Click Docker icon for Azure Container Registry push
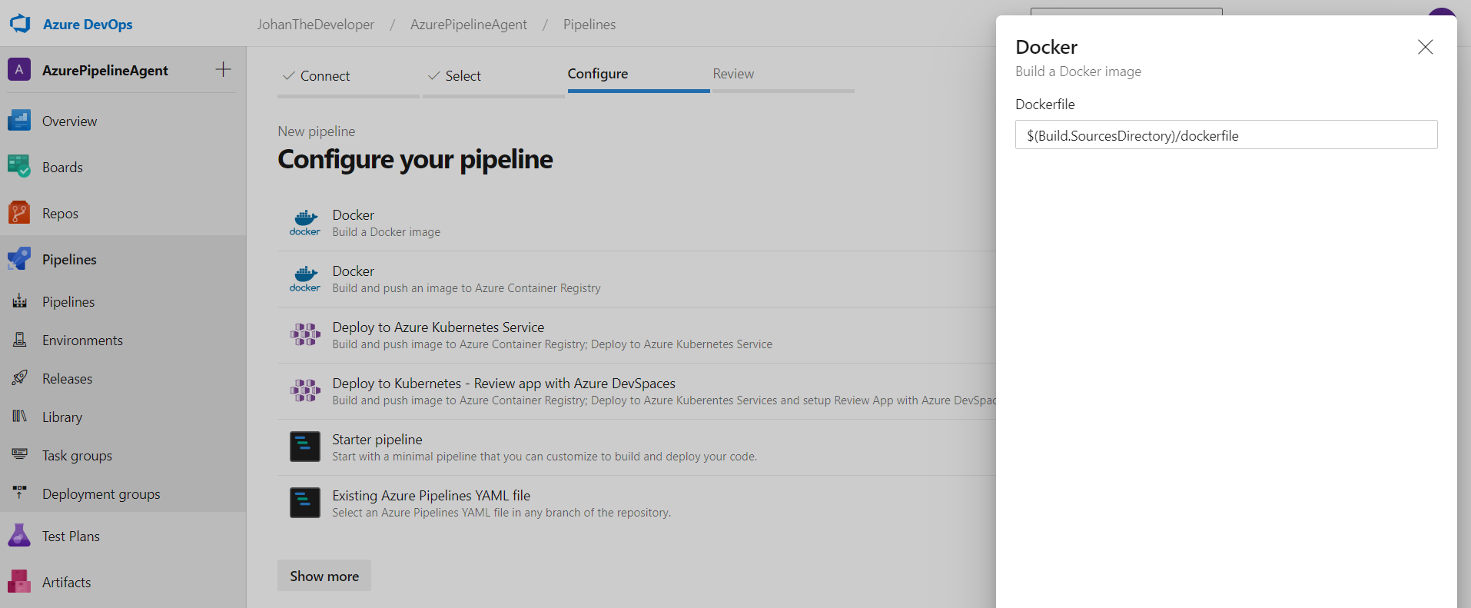1471x608 pixels. click(x=305, y=279)
